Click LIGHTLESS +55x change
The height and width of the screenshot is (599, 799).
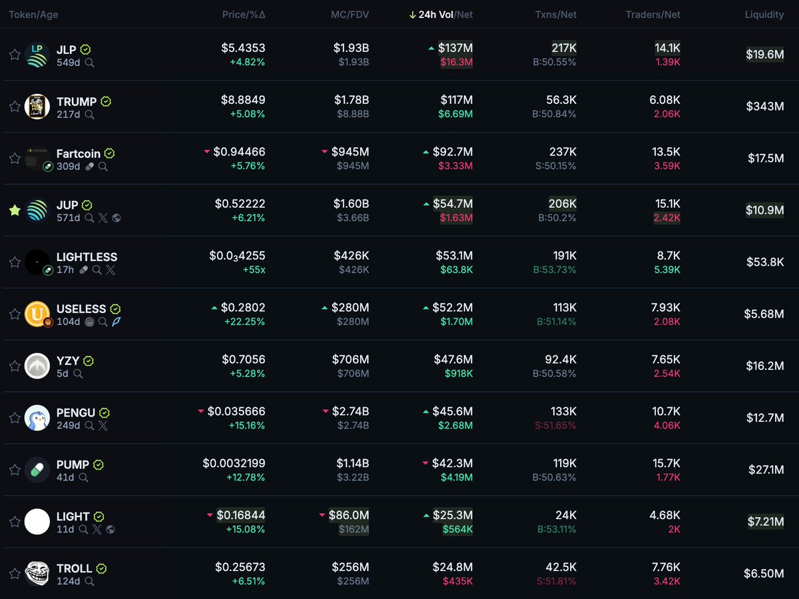(252, 270)
